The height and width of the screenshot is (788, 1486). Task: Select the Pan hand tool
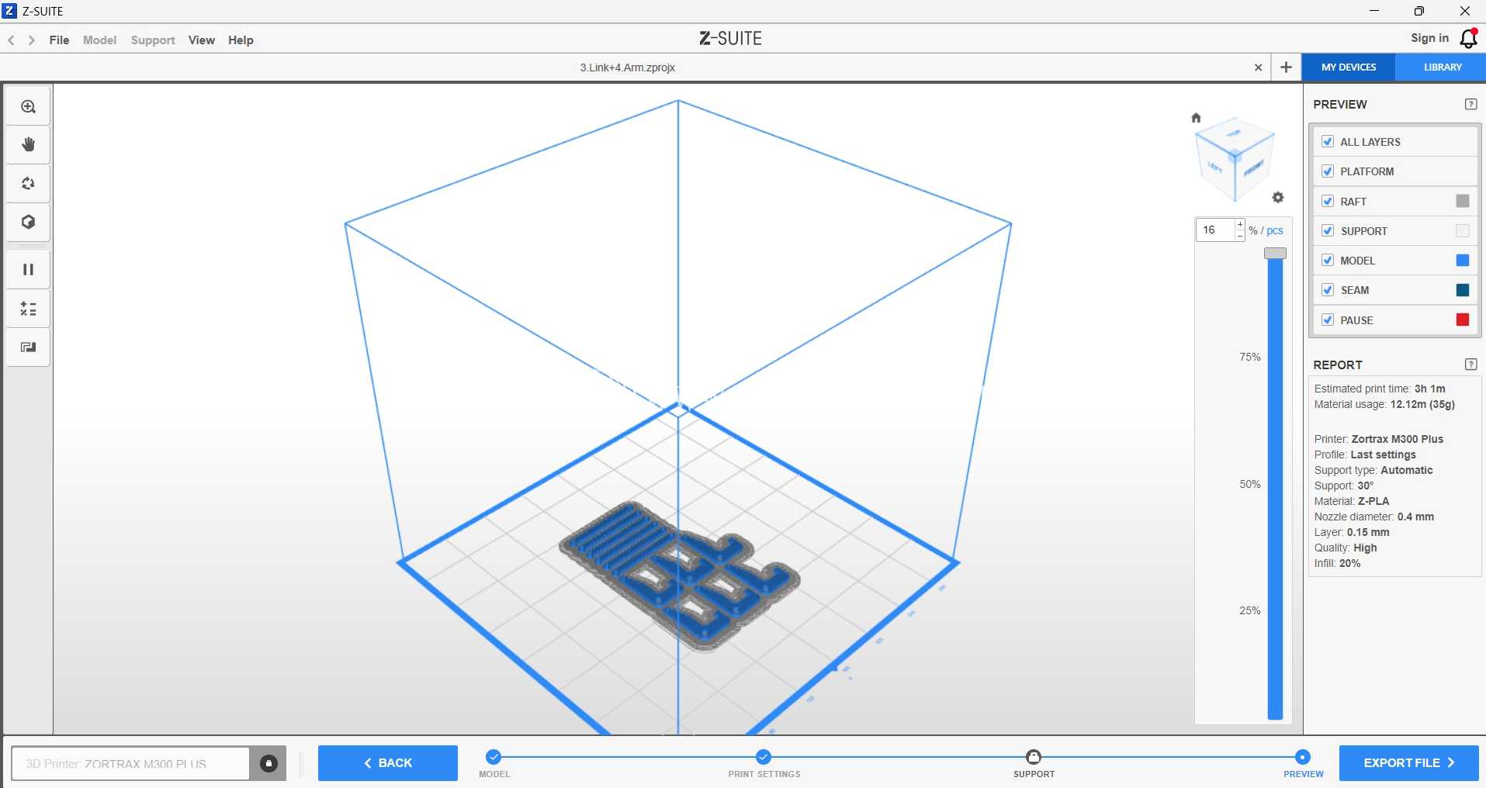[29, 145]
